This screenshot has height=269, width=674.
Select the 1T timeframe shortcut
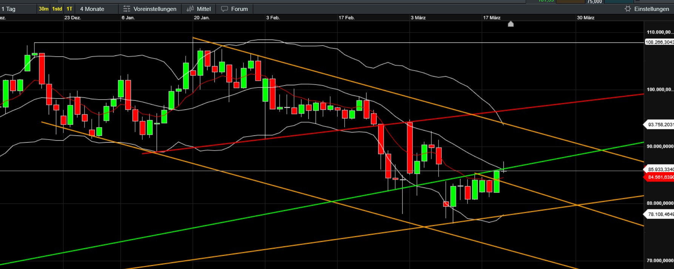[69, 9]
